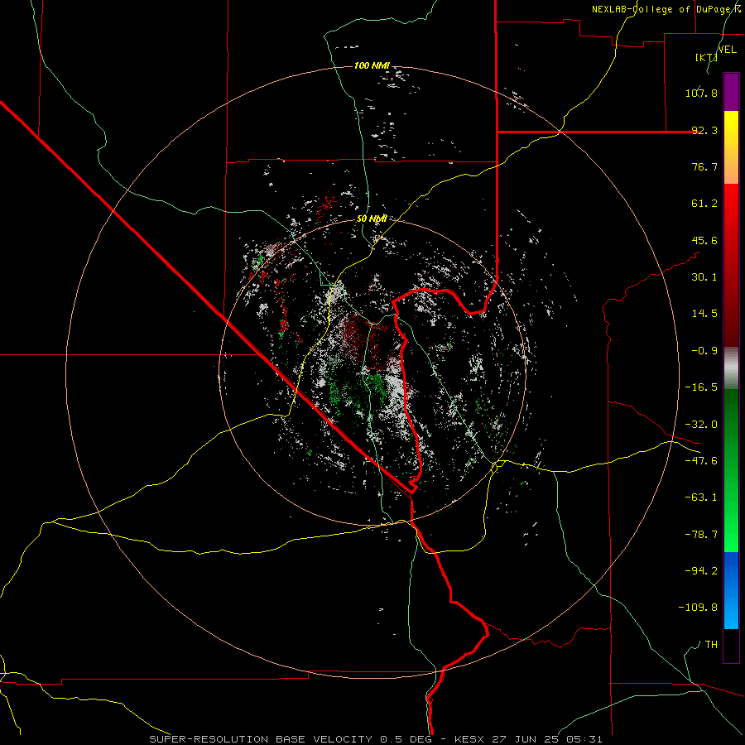Click the TH label on the legend

711,644
